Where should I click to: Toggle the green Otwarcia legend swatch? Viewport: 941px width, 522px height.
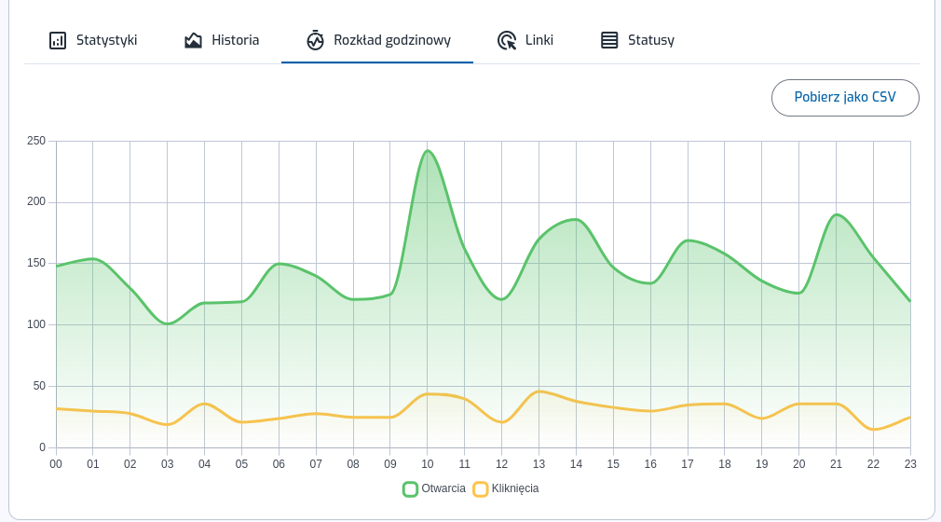410,488
